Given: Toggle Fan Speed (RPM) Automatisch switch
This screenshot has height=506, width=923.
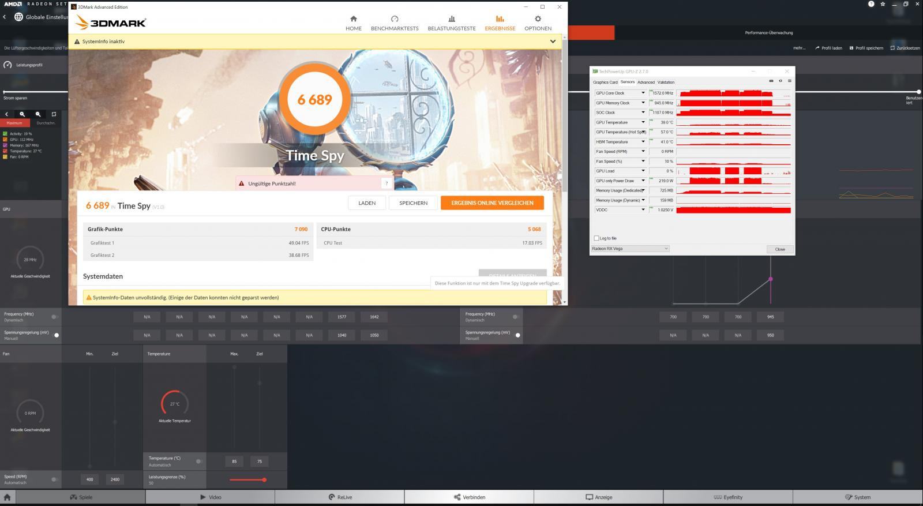Looking at the screenshot, I should pyautogui.click(x=54, y=479).
